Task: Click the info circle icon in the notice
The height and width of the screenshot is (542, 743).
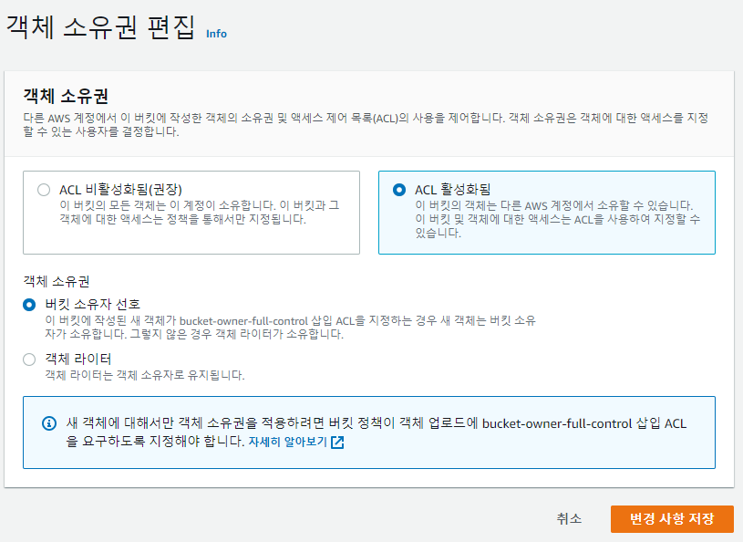Action: pos(49,423)
